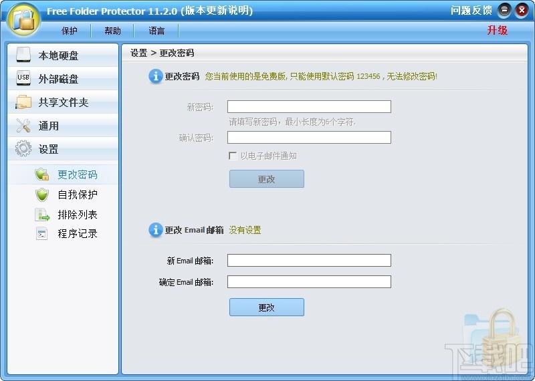Click the log page icon beside 程序记录
Screen dimensions: 535x381
pos(42,234)
